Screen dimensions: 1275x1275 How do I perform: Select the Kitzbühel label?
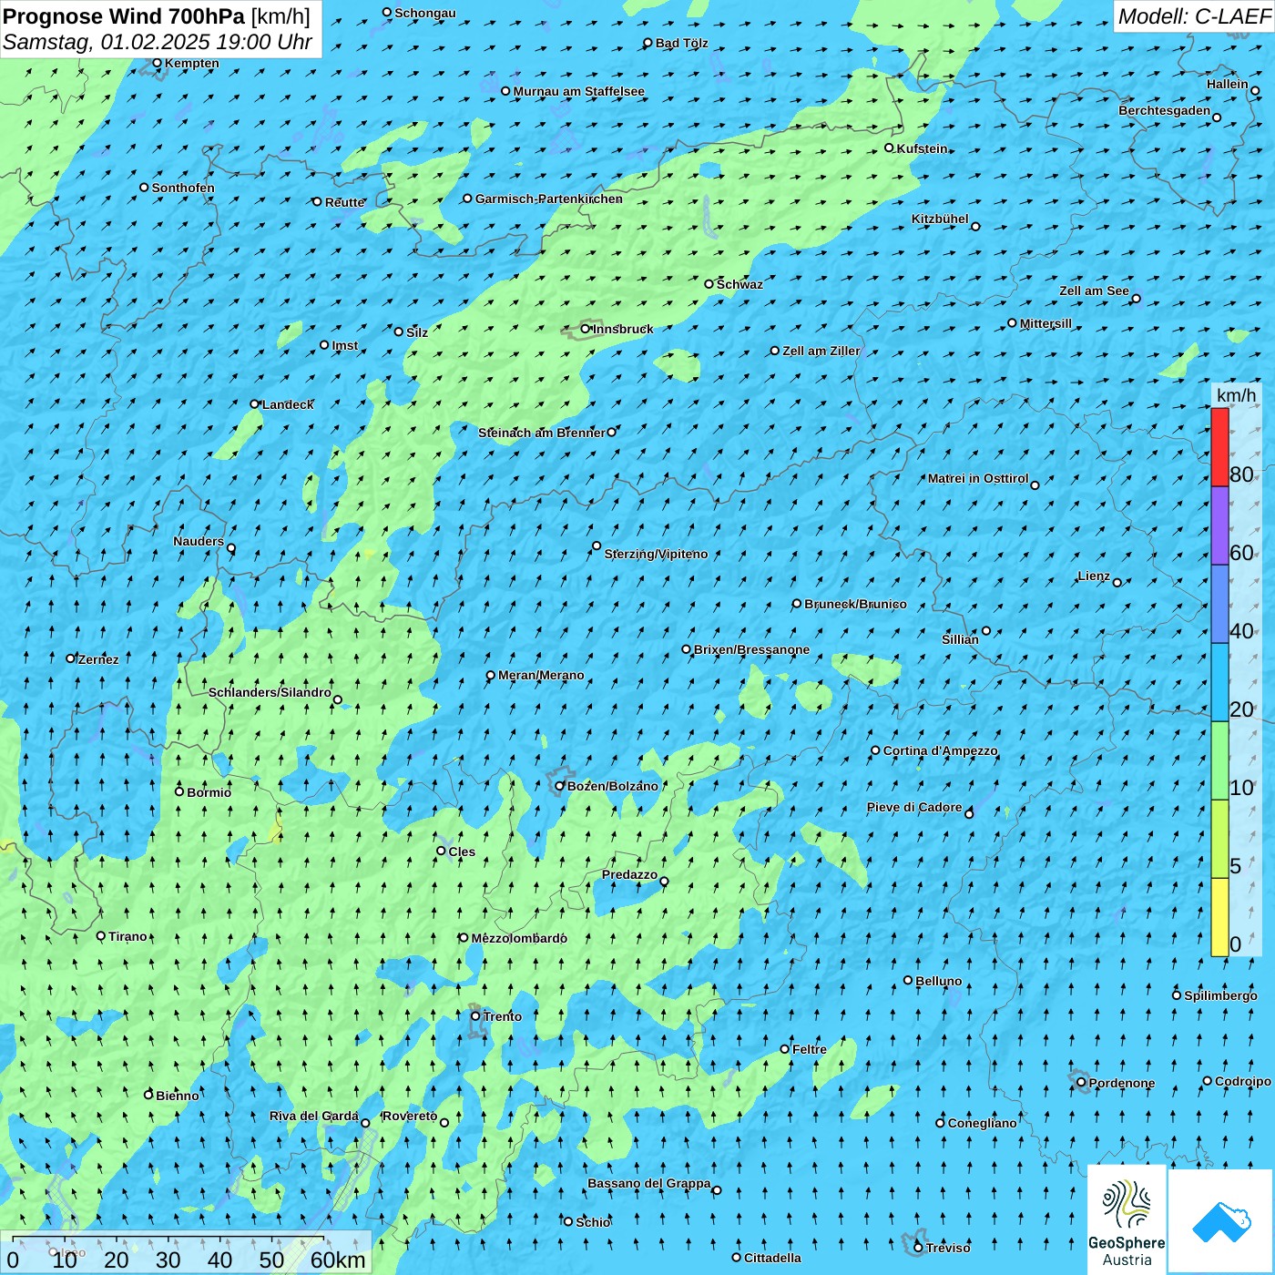(940, 219)
